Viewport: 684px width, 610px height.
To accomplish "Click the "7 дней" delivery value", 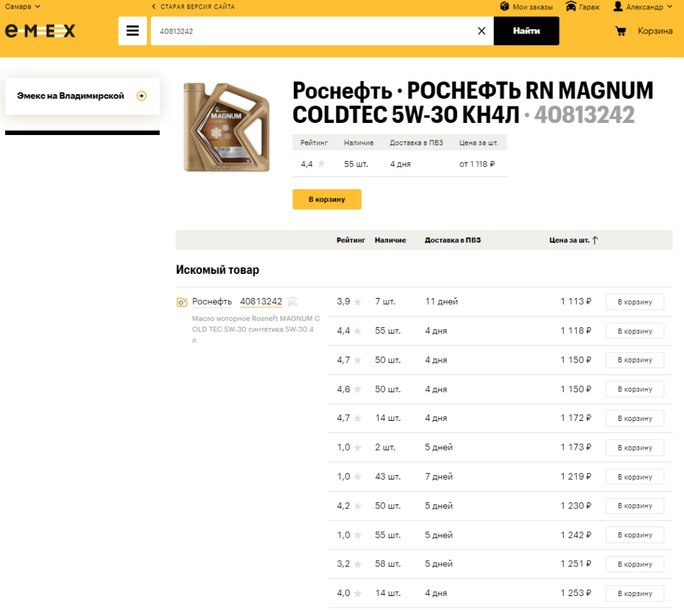I will pos(439,476).
